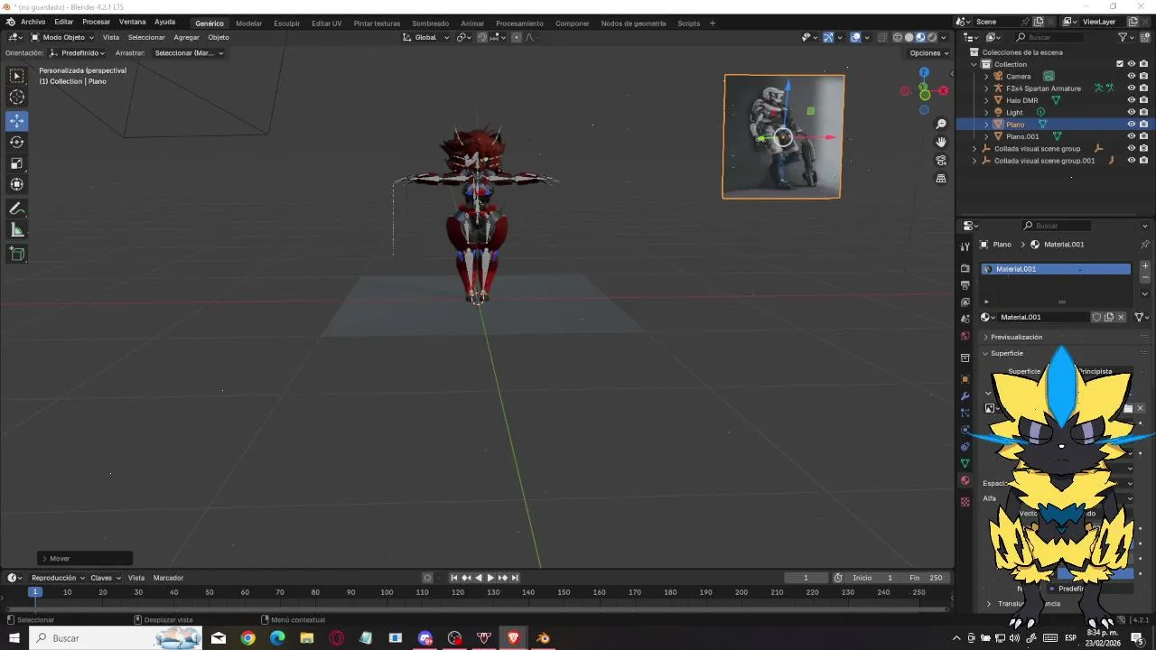Open the World properties tab
This screenshot has height=650, width=1156.
point(965,336)
